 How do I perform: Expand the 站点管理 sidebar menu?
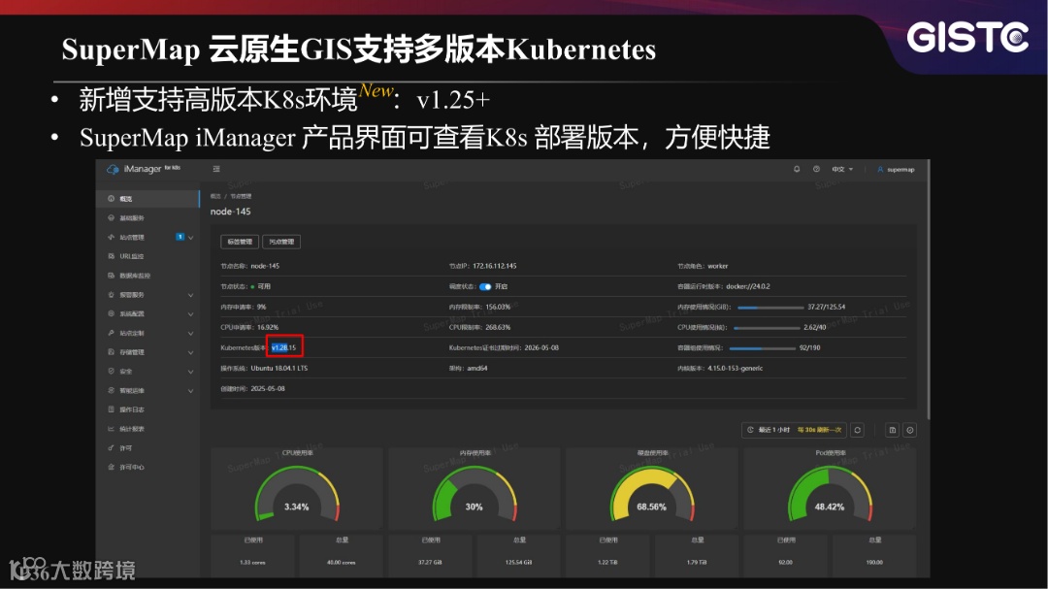coord(190,238)
